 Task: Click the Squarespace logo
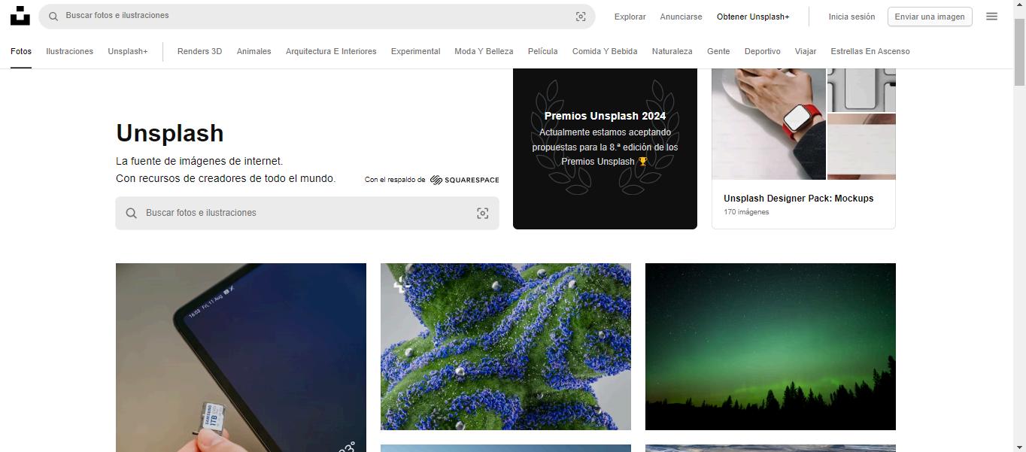pyautogui.click(x=465, y=180)
